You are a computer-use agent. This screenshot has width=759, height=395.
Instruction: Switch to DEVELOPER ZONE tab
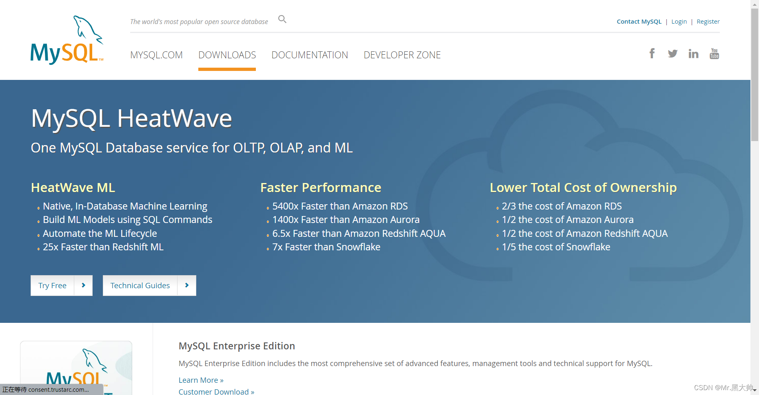click(402, 55)
